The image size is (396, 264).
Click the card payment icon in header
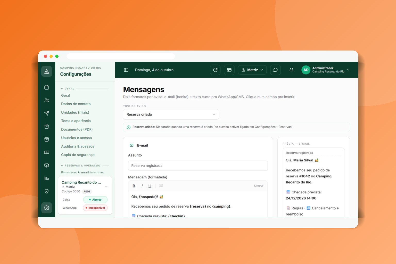pos(229,70)
